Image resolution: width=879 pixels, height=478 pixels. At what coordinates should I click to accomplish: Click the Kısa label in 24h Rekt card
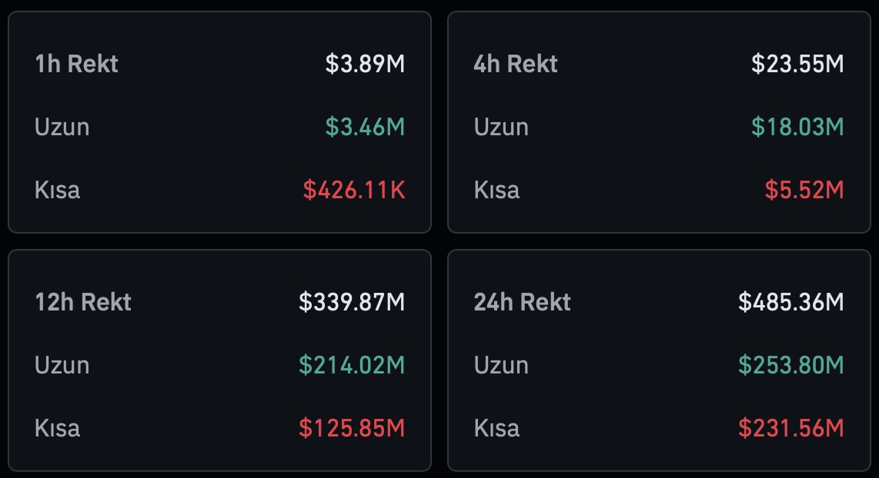tap(496, 428)
